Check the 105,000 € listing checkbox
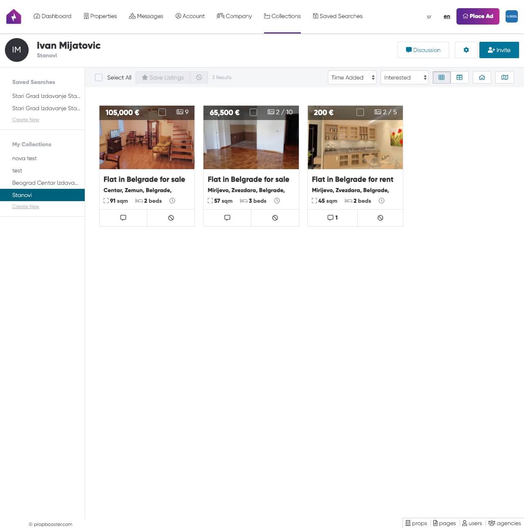Image resolution: width=524 pixels, height=528 pixels. [162, 112]
